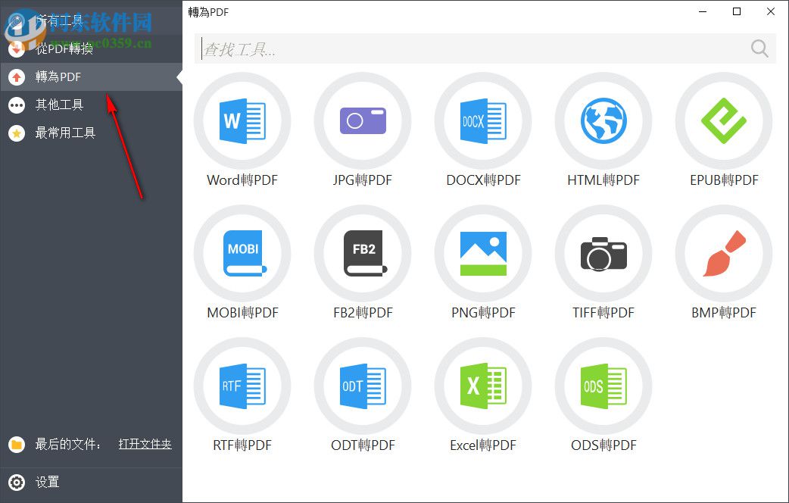Image resolution: width=789 pixels, height=503 pixels.
Task: Open the ODT轉PDF conversion tool
Action: [362, 386]
